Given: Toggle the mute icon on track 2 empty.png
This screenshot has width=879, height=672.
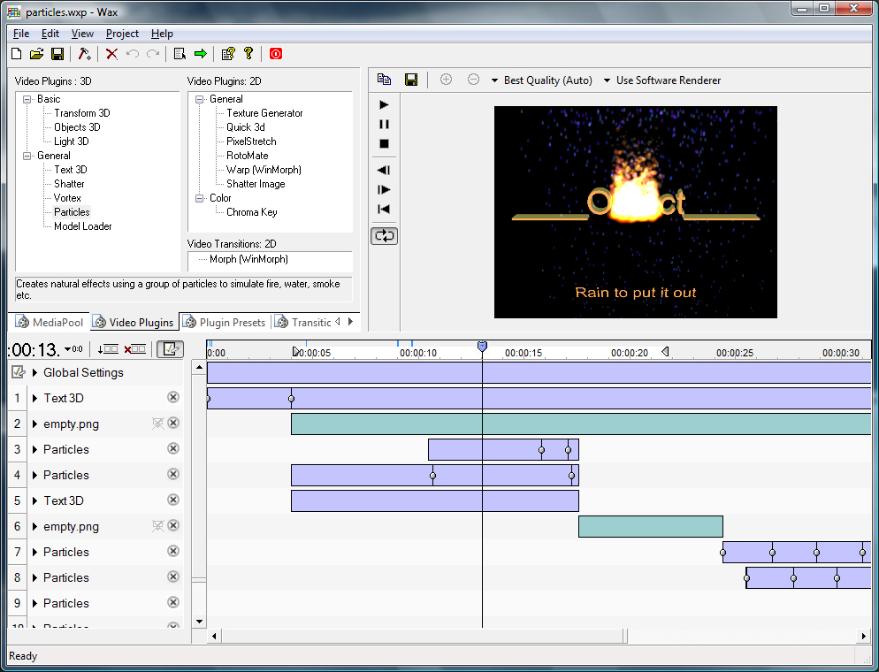Looking at the screenshot, I should tap(157, 424).
